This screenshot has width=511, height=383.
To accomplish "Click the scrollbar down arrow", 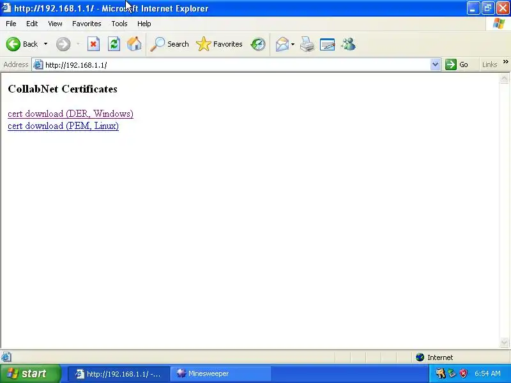I will pyautogui.click(x=504, y=342).
